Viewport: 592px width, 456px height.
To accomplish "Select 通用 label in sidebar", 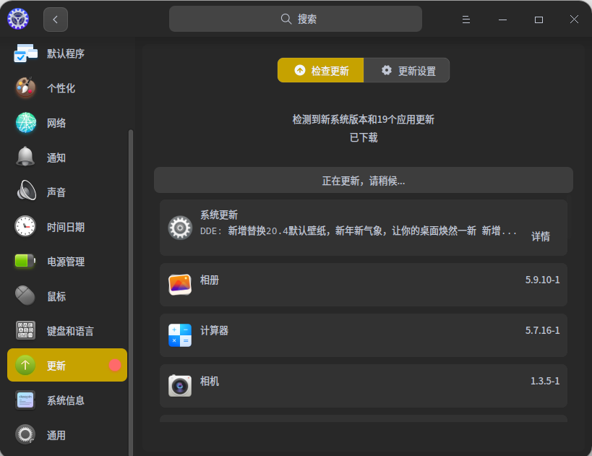I will point(56,436).
